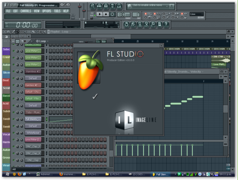Open the browser shortcut icon
Image resolution: width=238 pixels, height=180 pixels.
click(x=112, y=6)
